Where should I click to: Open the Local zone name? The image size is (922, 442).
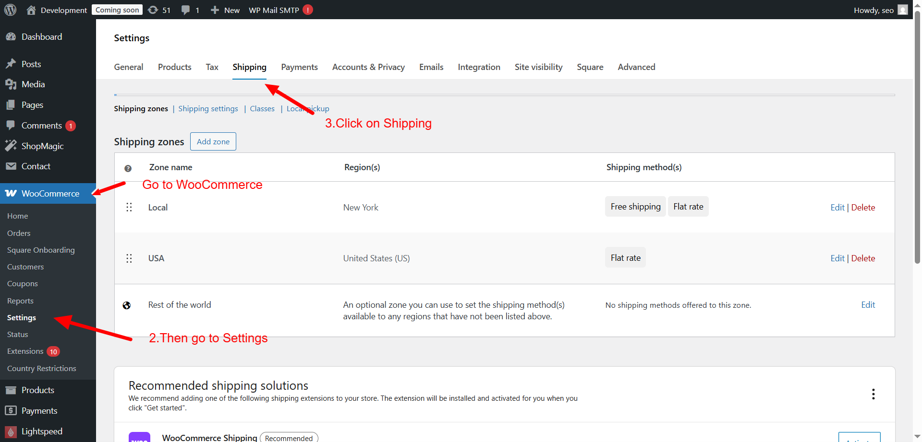[158, 208]
